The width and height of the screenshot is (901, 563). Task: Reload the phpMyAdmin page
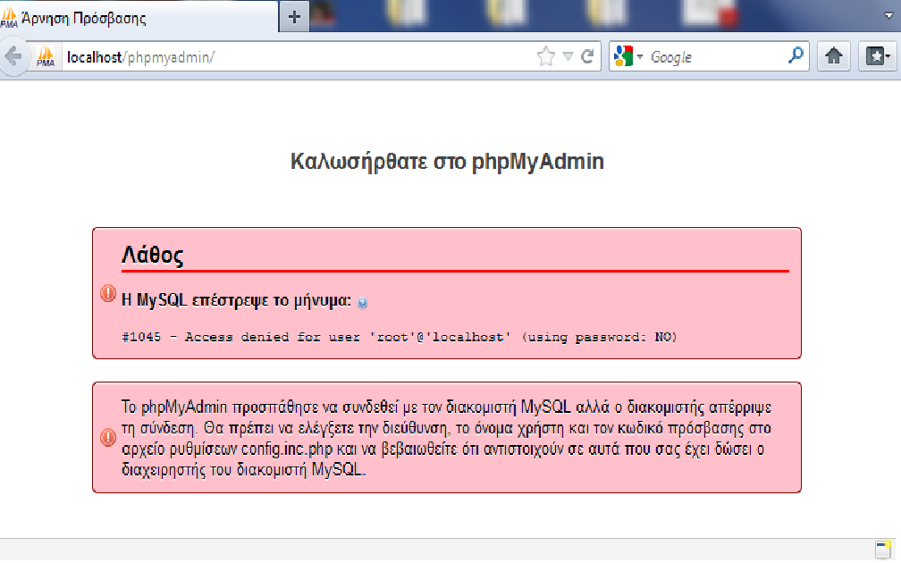(x=587, y=56)
